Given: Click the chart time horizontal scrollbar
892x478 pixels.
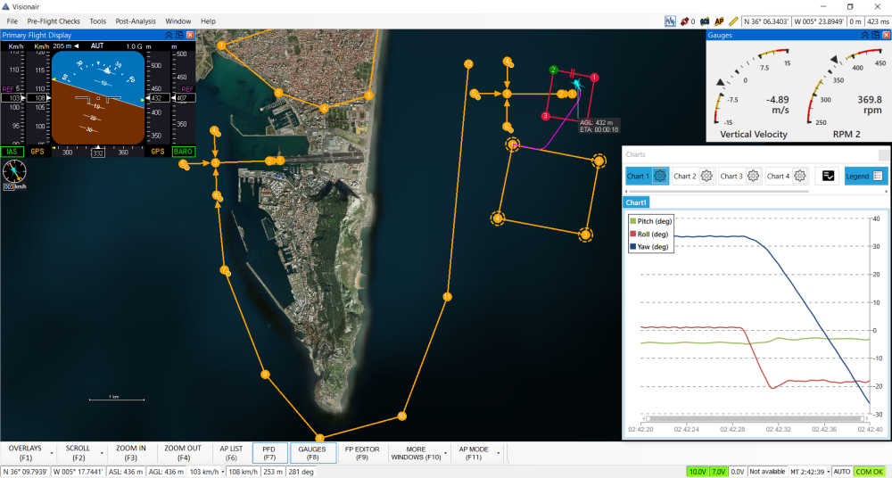Looking at the screenshot, I should point(756,417).
